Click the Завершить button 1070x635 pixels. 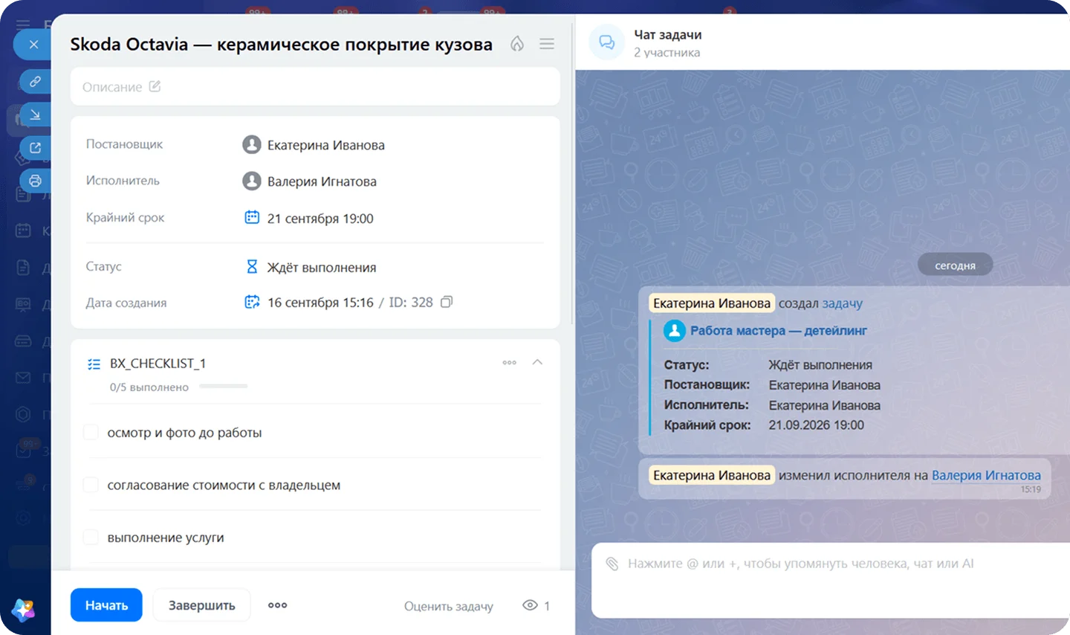click(x=201, y=605)
